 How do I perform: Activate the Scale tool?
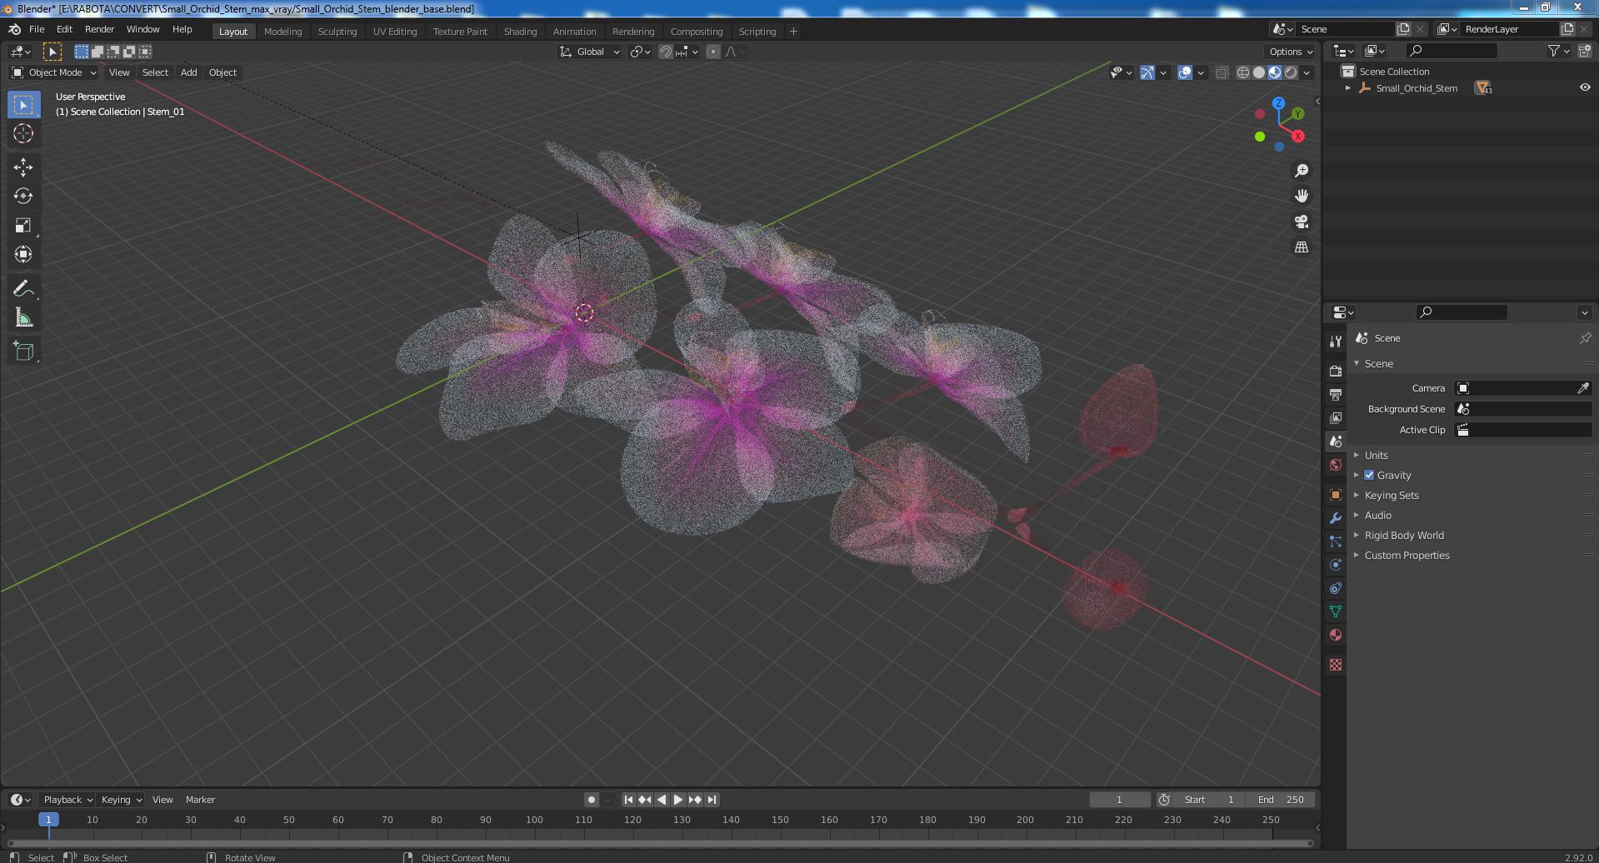(x=23, y=225)
